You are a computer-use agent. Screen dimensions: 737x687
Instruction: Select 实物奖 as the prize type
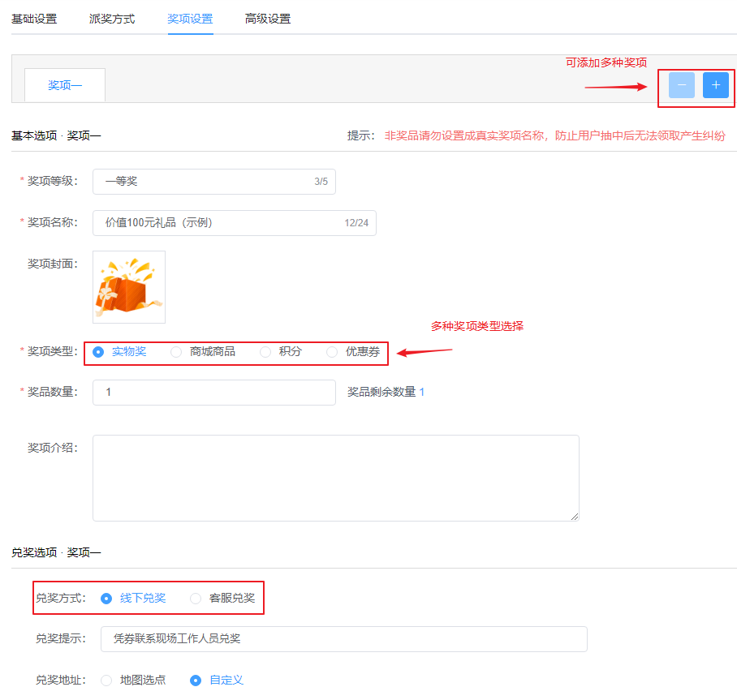[99, 352]
